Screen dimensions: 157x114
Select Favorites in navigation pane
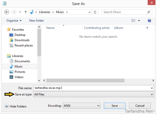click(x=18, y=30)
